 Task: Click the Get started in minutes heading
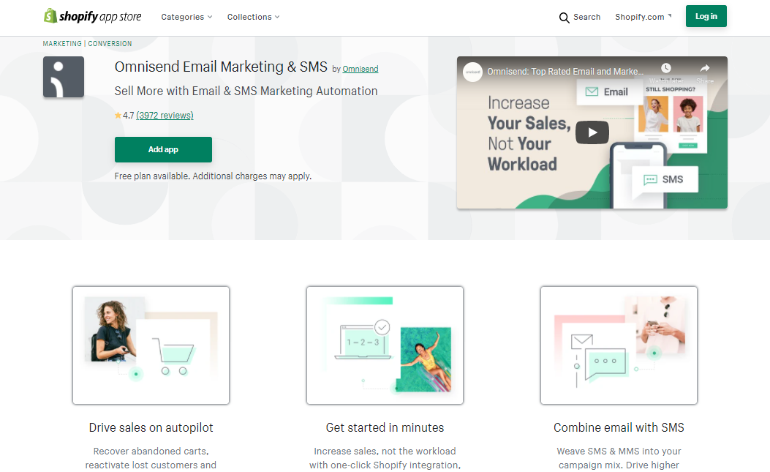coord(385,428)
